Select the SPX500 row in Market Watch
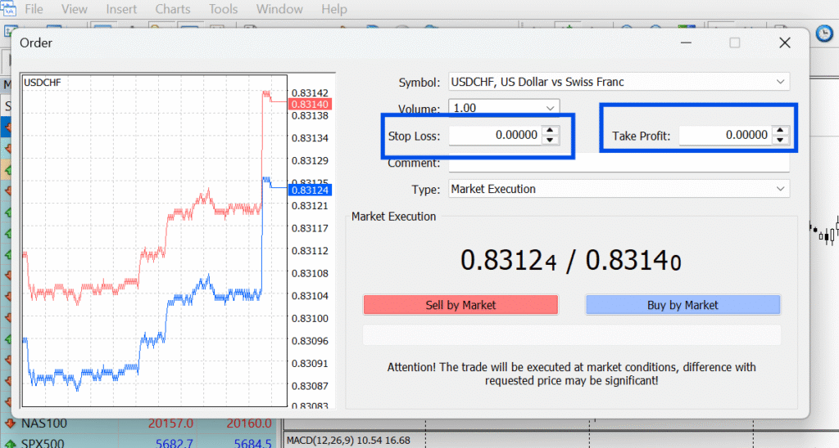This screenshot has width=839, height=448. tap(45, 442)
